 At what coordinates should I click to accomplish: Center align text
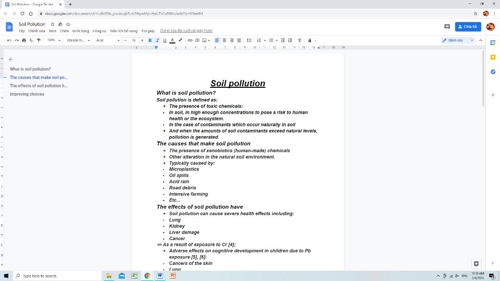click(x=225, y=40)
